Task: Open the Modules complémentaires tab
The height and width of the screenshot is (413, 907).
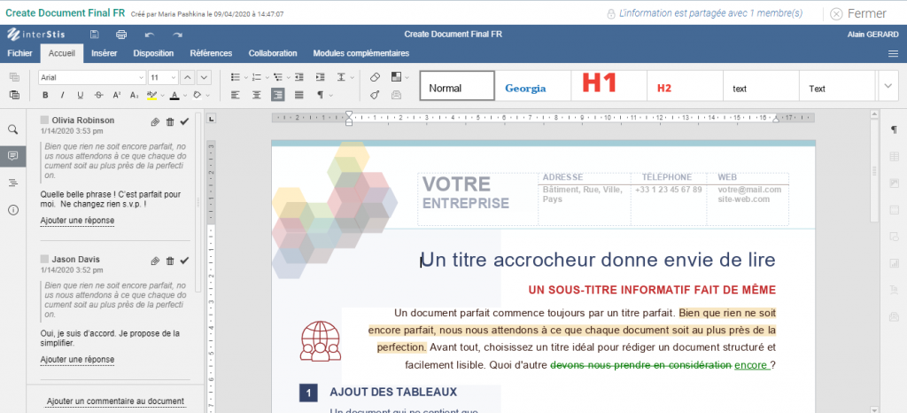Action: [361, 53]
